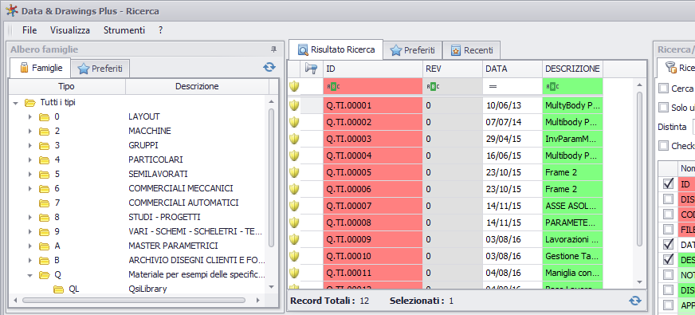Click shield icon for Q.TI.00011
The height and width of the screenshot is (315, 695).
tap(294, 273)
